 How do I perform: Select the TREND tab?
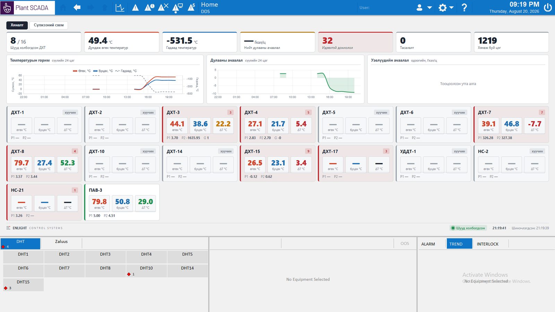(x=459, y=244)
